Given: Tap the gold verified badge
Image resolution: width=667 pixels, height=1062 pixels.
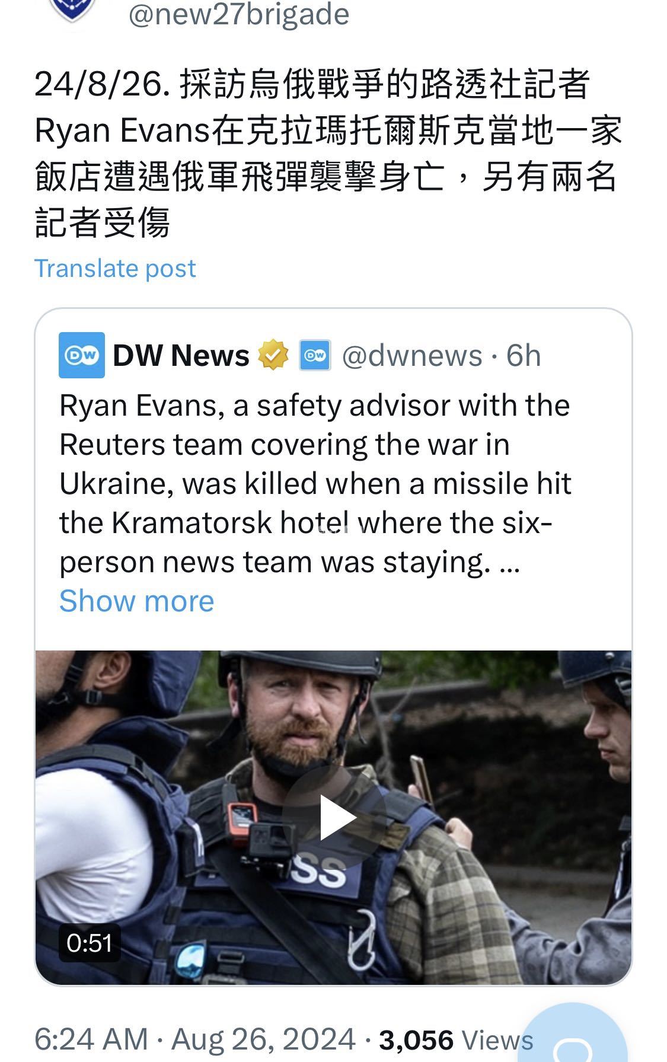Looking at the screenshot, I should tap(273, 355).
